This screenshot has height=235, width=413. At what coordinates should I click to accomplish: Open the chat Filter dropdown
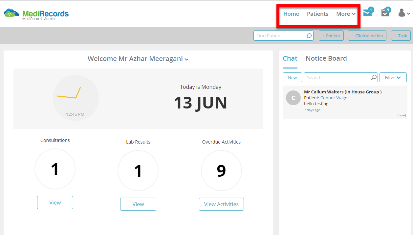click(393, 77)
